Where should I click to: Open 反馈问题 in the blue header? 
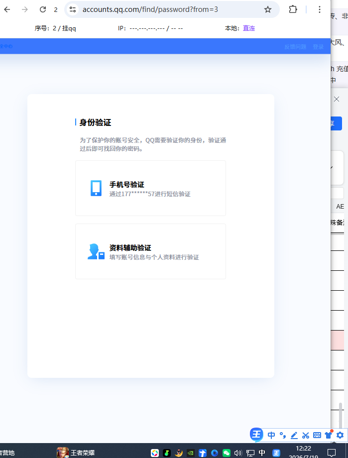295,47
